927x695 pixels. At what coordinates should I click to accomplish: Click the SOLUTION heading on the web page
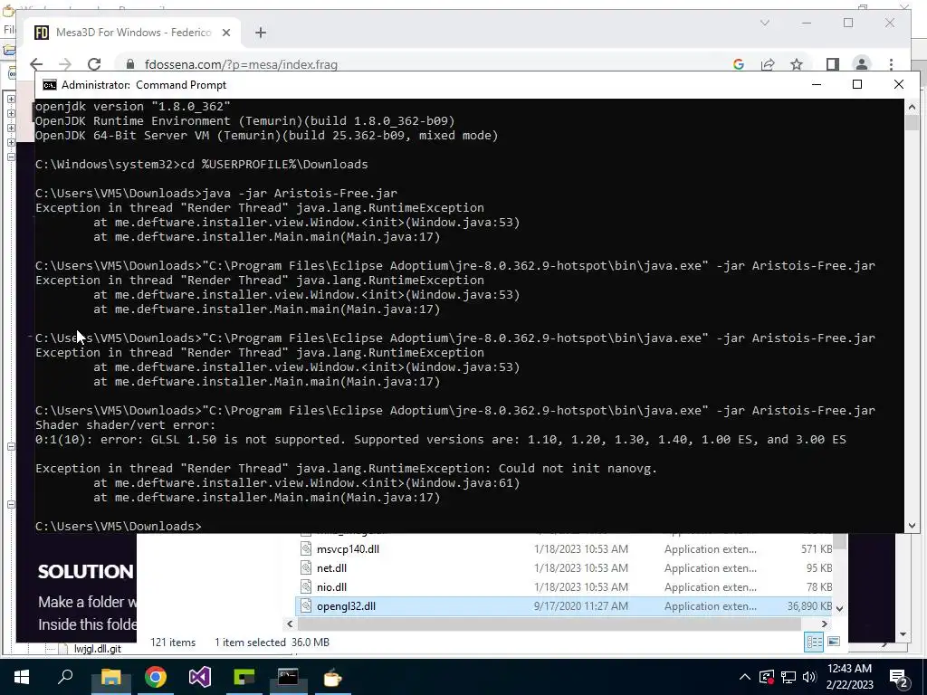86,572
